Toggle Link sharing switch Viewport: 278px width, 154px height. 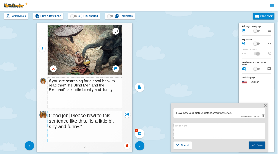tap(73, 16)
